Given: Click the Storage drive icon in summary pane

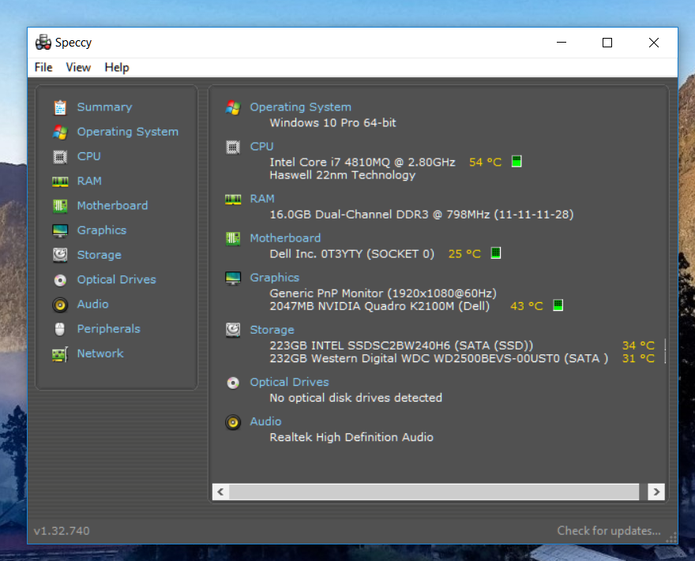Looking at the screenshot, I should (x=233, y=330).
